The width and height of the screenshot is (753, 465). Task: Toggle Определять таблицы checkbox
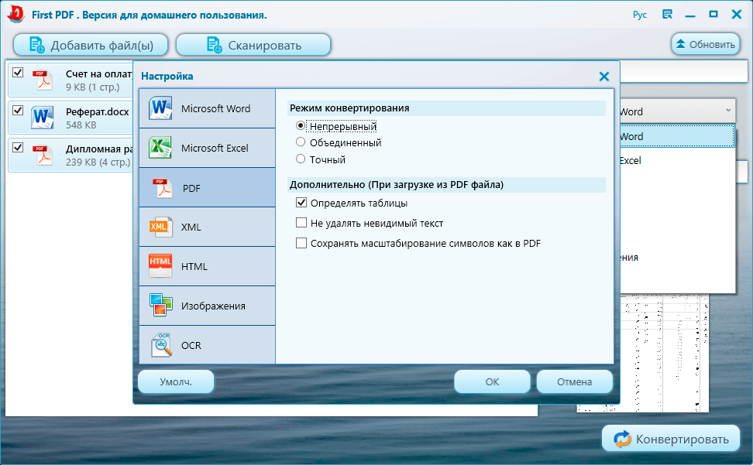(x=301, y=202)
